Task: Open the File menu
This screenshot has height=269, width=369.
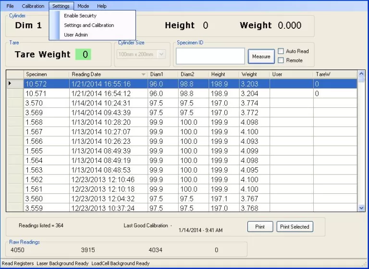Action: 10,6
